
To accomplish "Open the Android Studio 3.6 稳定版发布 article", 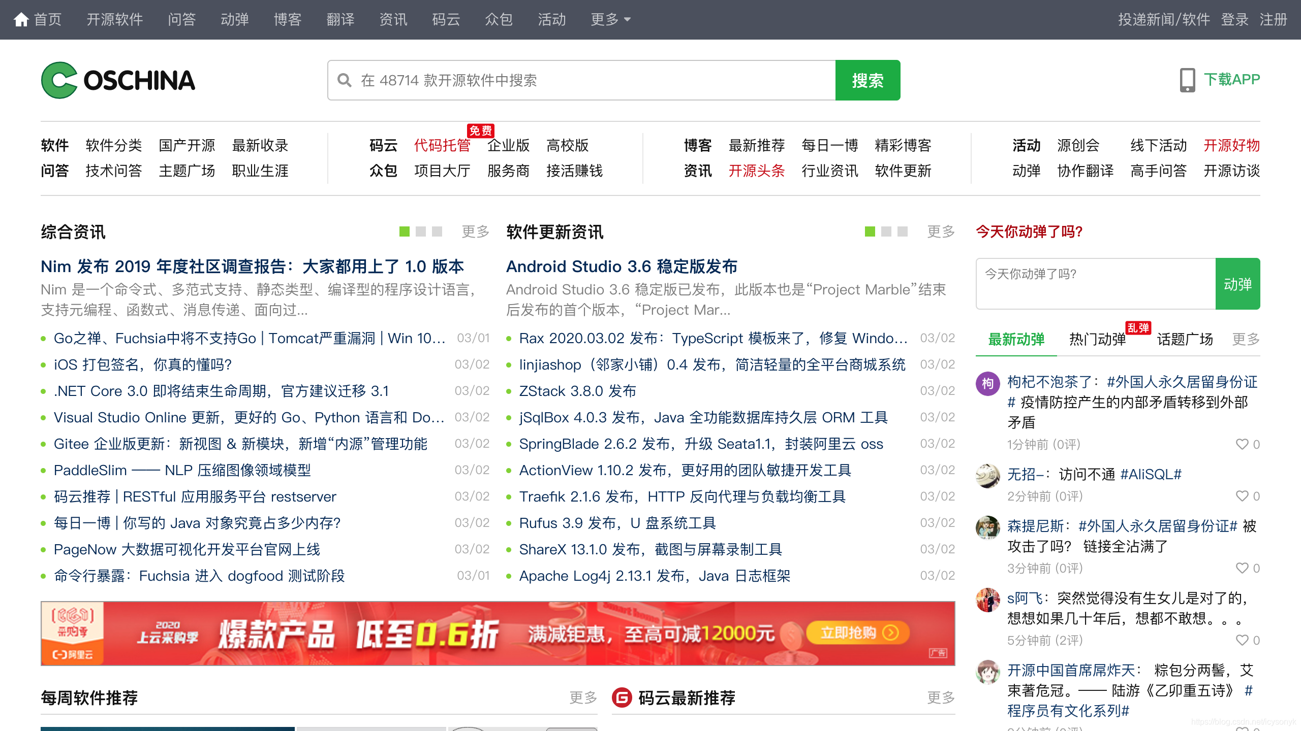I will click(622, 266).
